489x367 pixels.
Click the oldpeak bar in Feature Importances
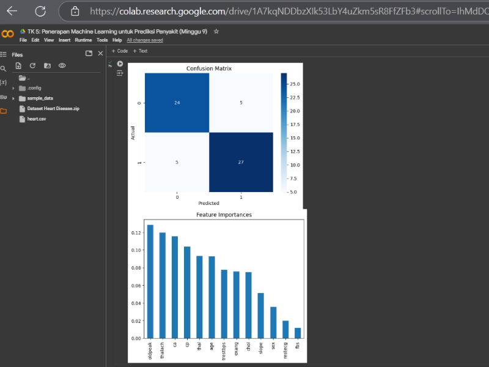click(150, 281)
